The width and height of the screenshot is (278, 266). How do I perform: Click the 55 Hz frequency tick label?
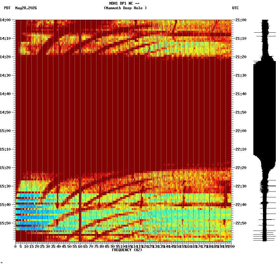75,247
